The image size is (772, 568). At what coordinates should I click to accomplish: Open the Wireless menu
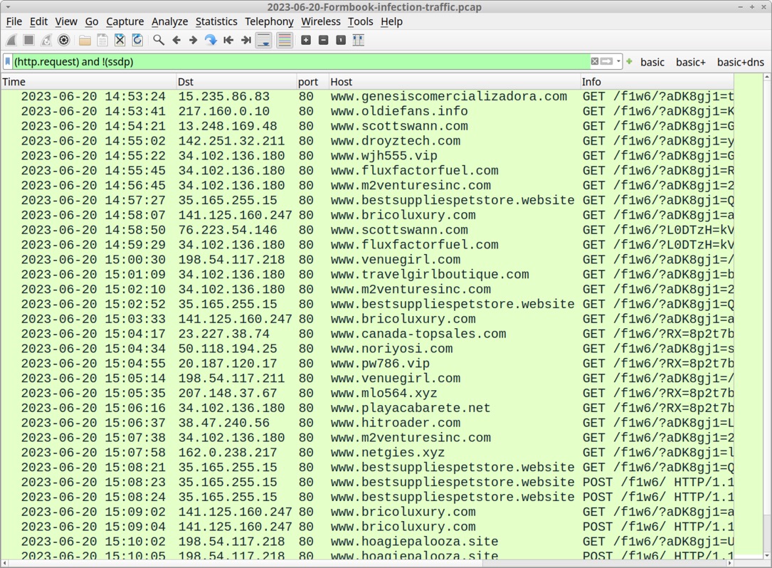click(321, 21)
